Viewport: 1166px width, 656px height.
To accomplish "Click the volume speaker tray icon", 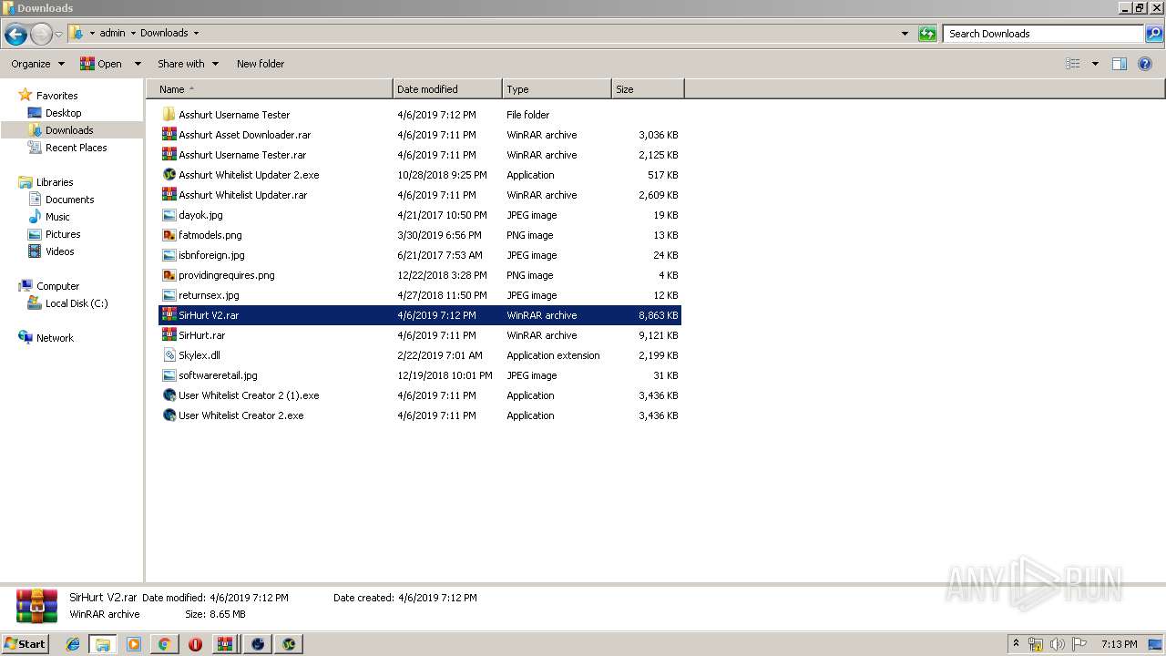I will (x=1057, y=644).
